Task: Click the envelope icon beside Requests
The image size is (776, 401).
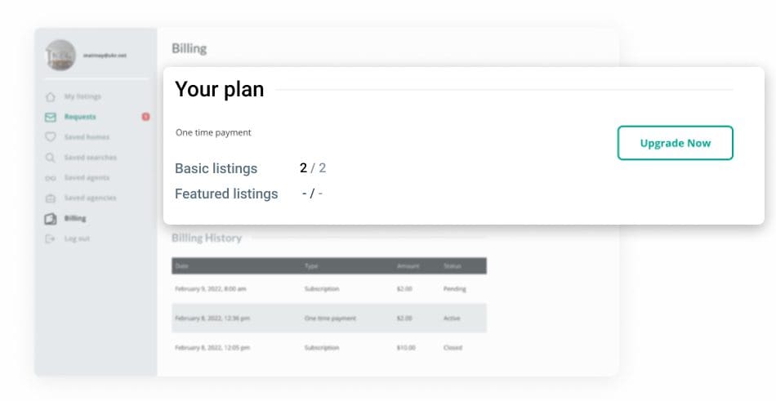Action: (51, 117)
